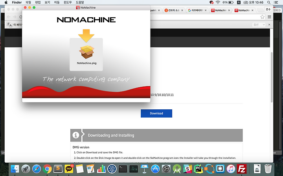283x176 pixels.
Task: Open Spotlight search magnifier
Action: (269, 2)
